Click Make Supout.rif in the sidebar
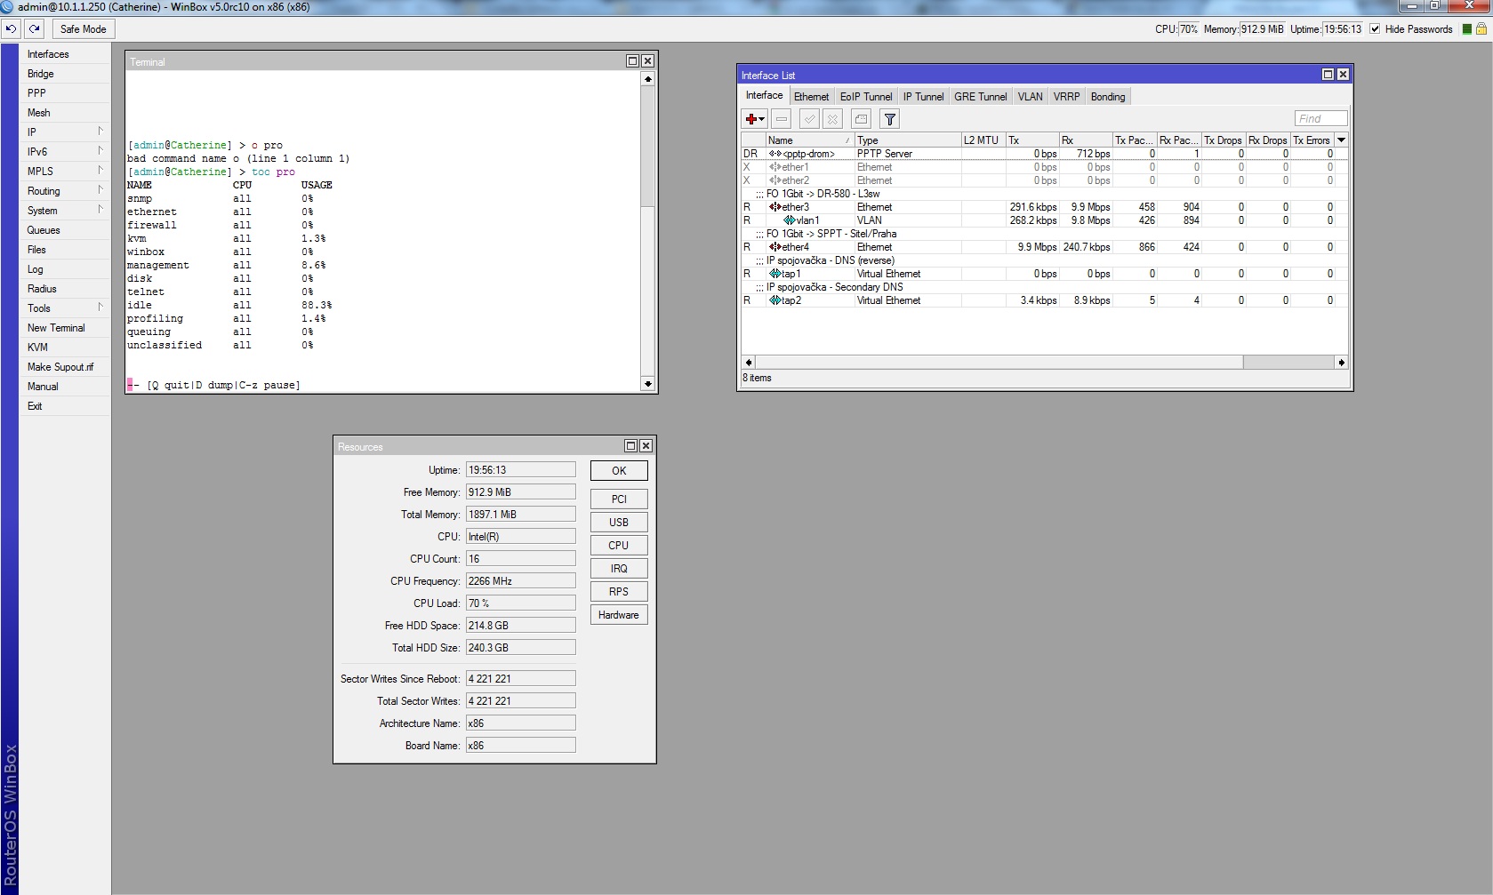 (x=65, y=367)
